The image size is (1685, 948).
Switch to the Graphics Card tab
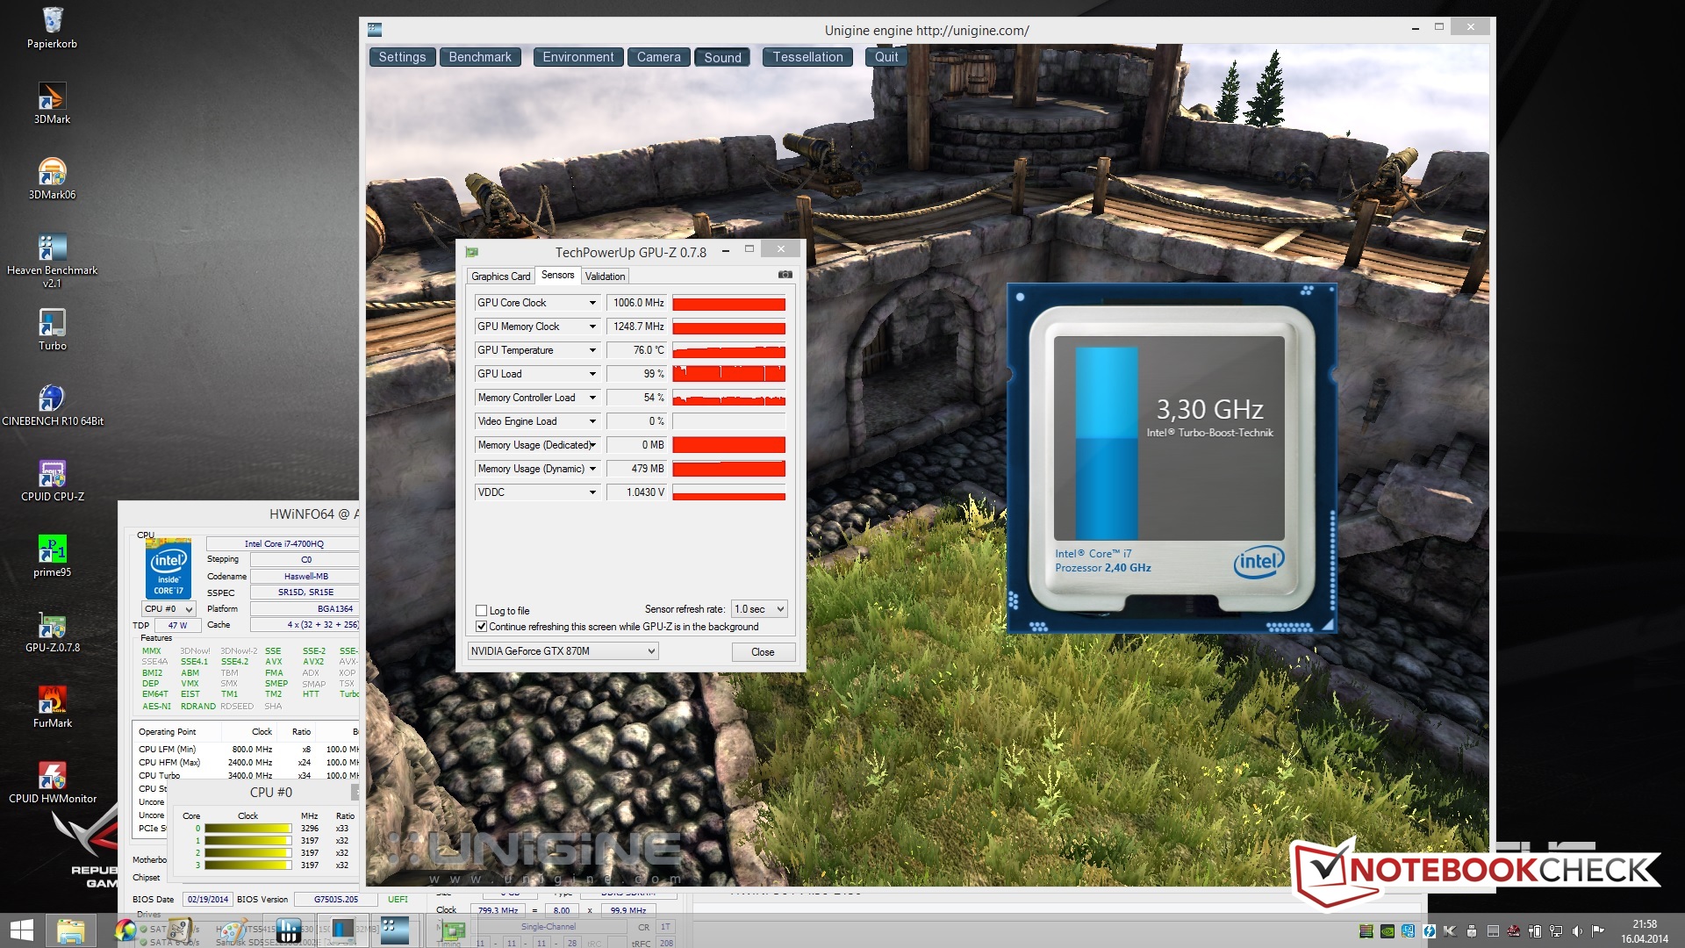(x=500, y=276)
